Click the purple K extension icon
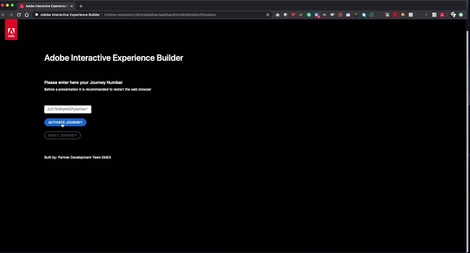The height and width of the screenshot is (253, 470). [426, 15]
